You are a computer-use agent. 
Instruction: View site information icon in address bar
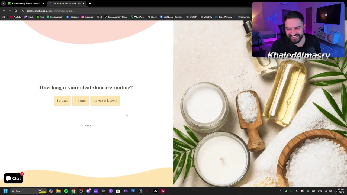click(x=23, y=11)
